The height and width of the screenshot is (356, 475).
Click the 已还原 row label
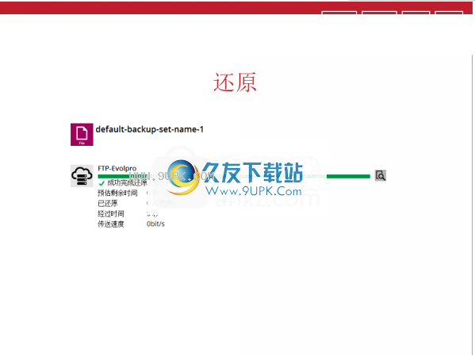(108, 203)
